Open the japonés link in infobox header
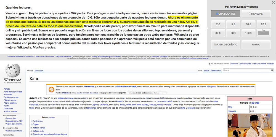The height and width of the screenshot is (137, 276). point(255,103)
